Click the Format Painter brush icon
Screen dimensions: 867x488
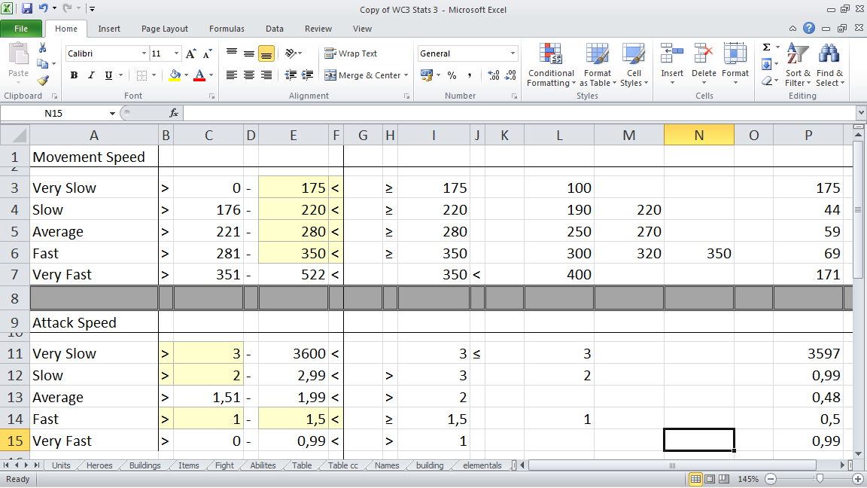(x=43, y=81)
